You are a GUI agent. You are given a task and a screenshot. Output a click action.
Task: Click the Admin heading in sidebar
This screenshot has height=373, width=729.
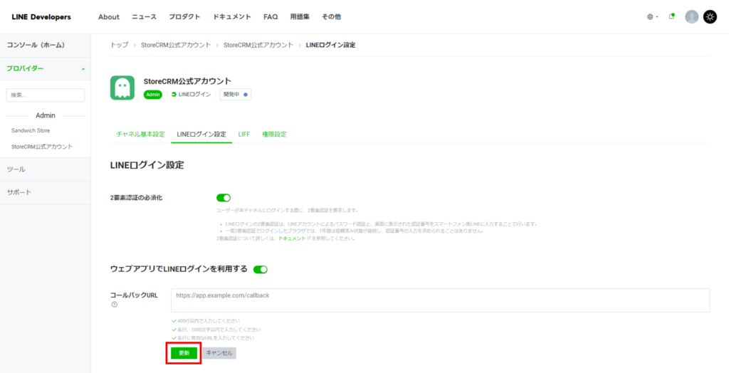pos(46,115)
